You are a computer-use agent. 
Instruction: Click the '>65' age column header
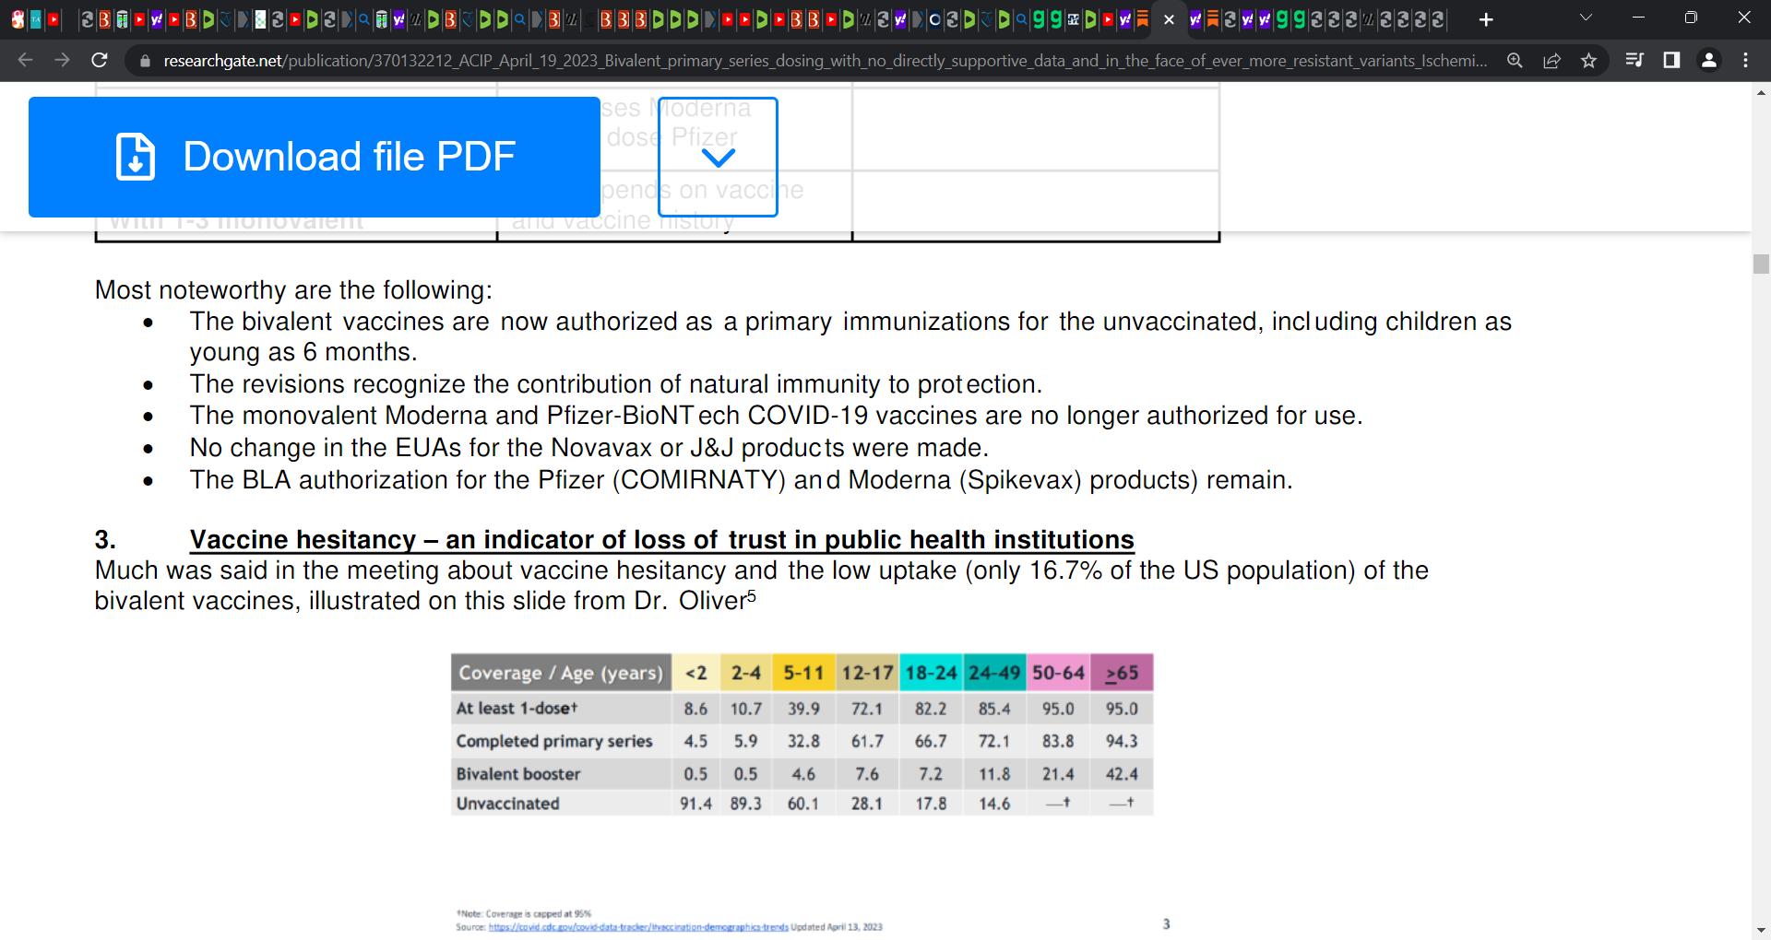1122,673
